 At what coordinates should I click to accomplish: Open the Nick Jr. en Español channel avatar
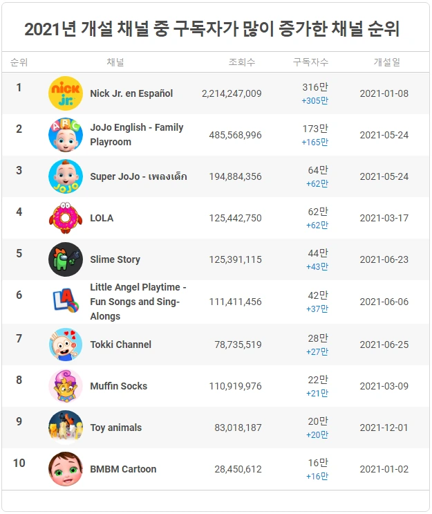tap(66, 93)
